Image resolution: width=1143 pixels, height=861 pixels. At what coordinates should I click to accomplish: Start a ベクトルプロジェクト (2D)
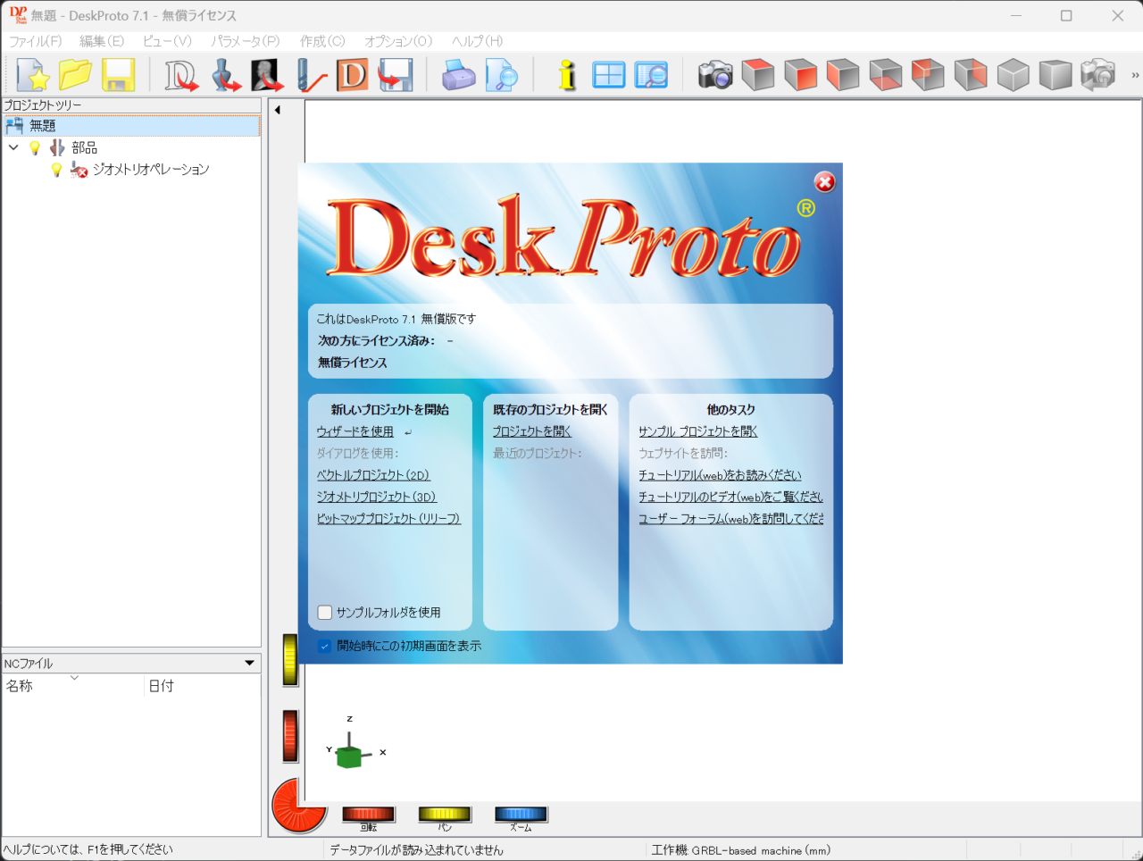coord(373,475)
